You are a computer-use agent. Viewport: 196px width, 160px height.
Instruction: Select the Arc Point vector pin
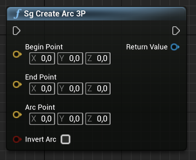(x=17, y=115)
